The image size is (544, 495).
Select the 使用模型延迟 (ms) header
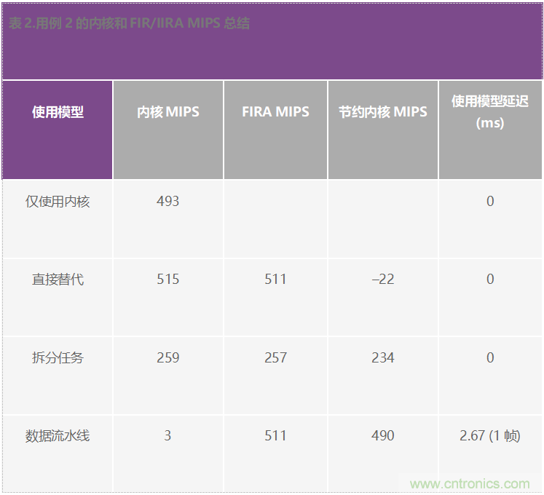click(490, 112)
